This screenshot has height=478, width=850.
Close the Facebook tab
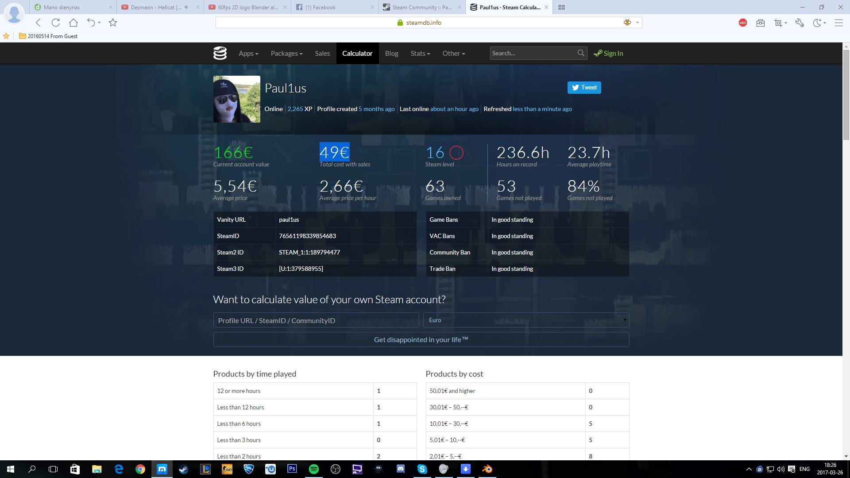pyautogui.click(x=372, y=7)
